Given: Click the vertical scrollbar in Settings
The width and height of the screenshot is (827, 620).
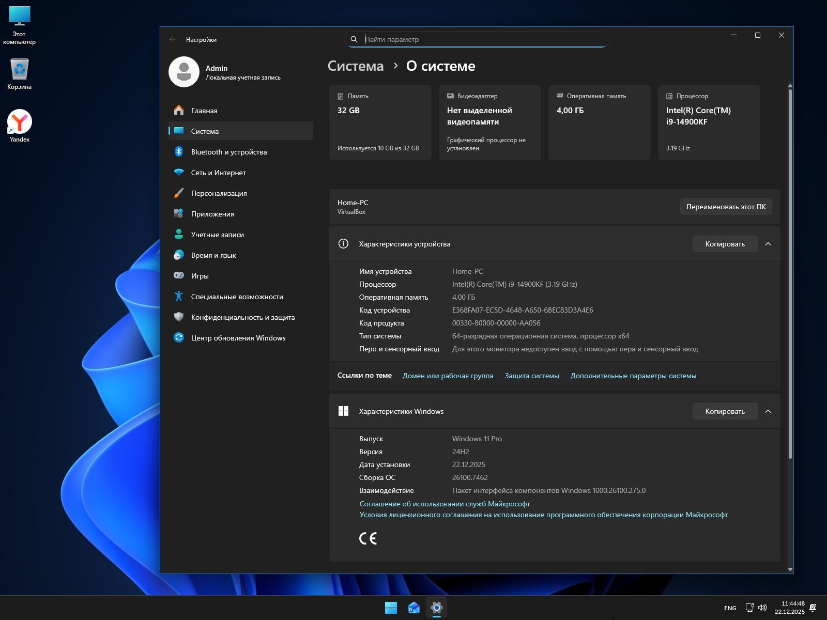Looking at the screenshot, I should (790, 274).
